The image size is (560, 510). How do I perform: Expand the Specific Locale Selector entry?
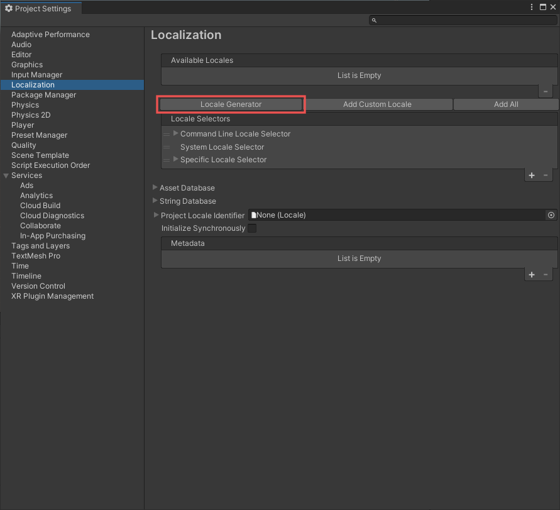[x=175, y=160]
